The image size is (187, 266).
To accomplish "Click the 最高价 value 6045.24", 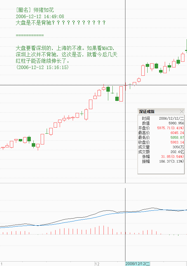I will pyautogui.click(x=177, y=133).
